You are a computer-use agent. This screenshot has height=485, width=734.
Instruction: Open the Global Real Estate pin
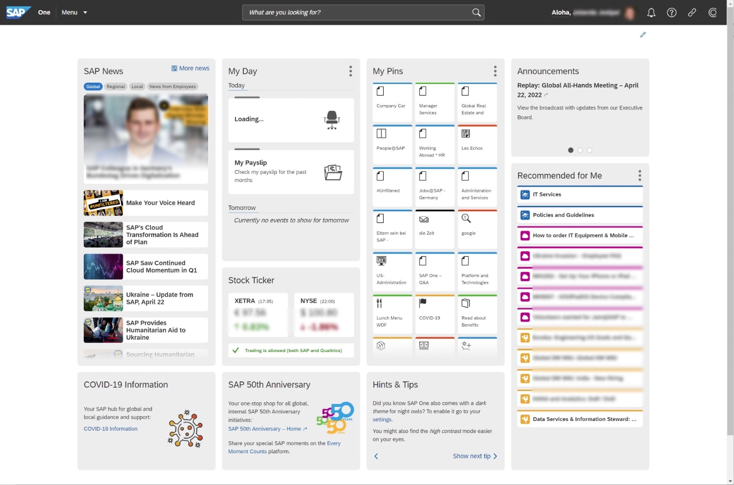pos(477,102)
